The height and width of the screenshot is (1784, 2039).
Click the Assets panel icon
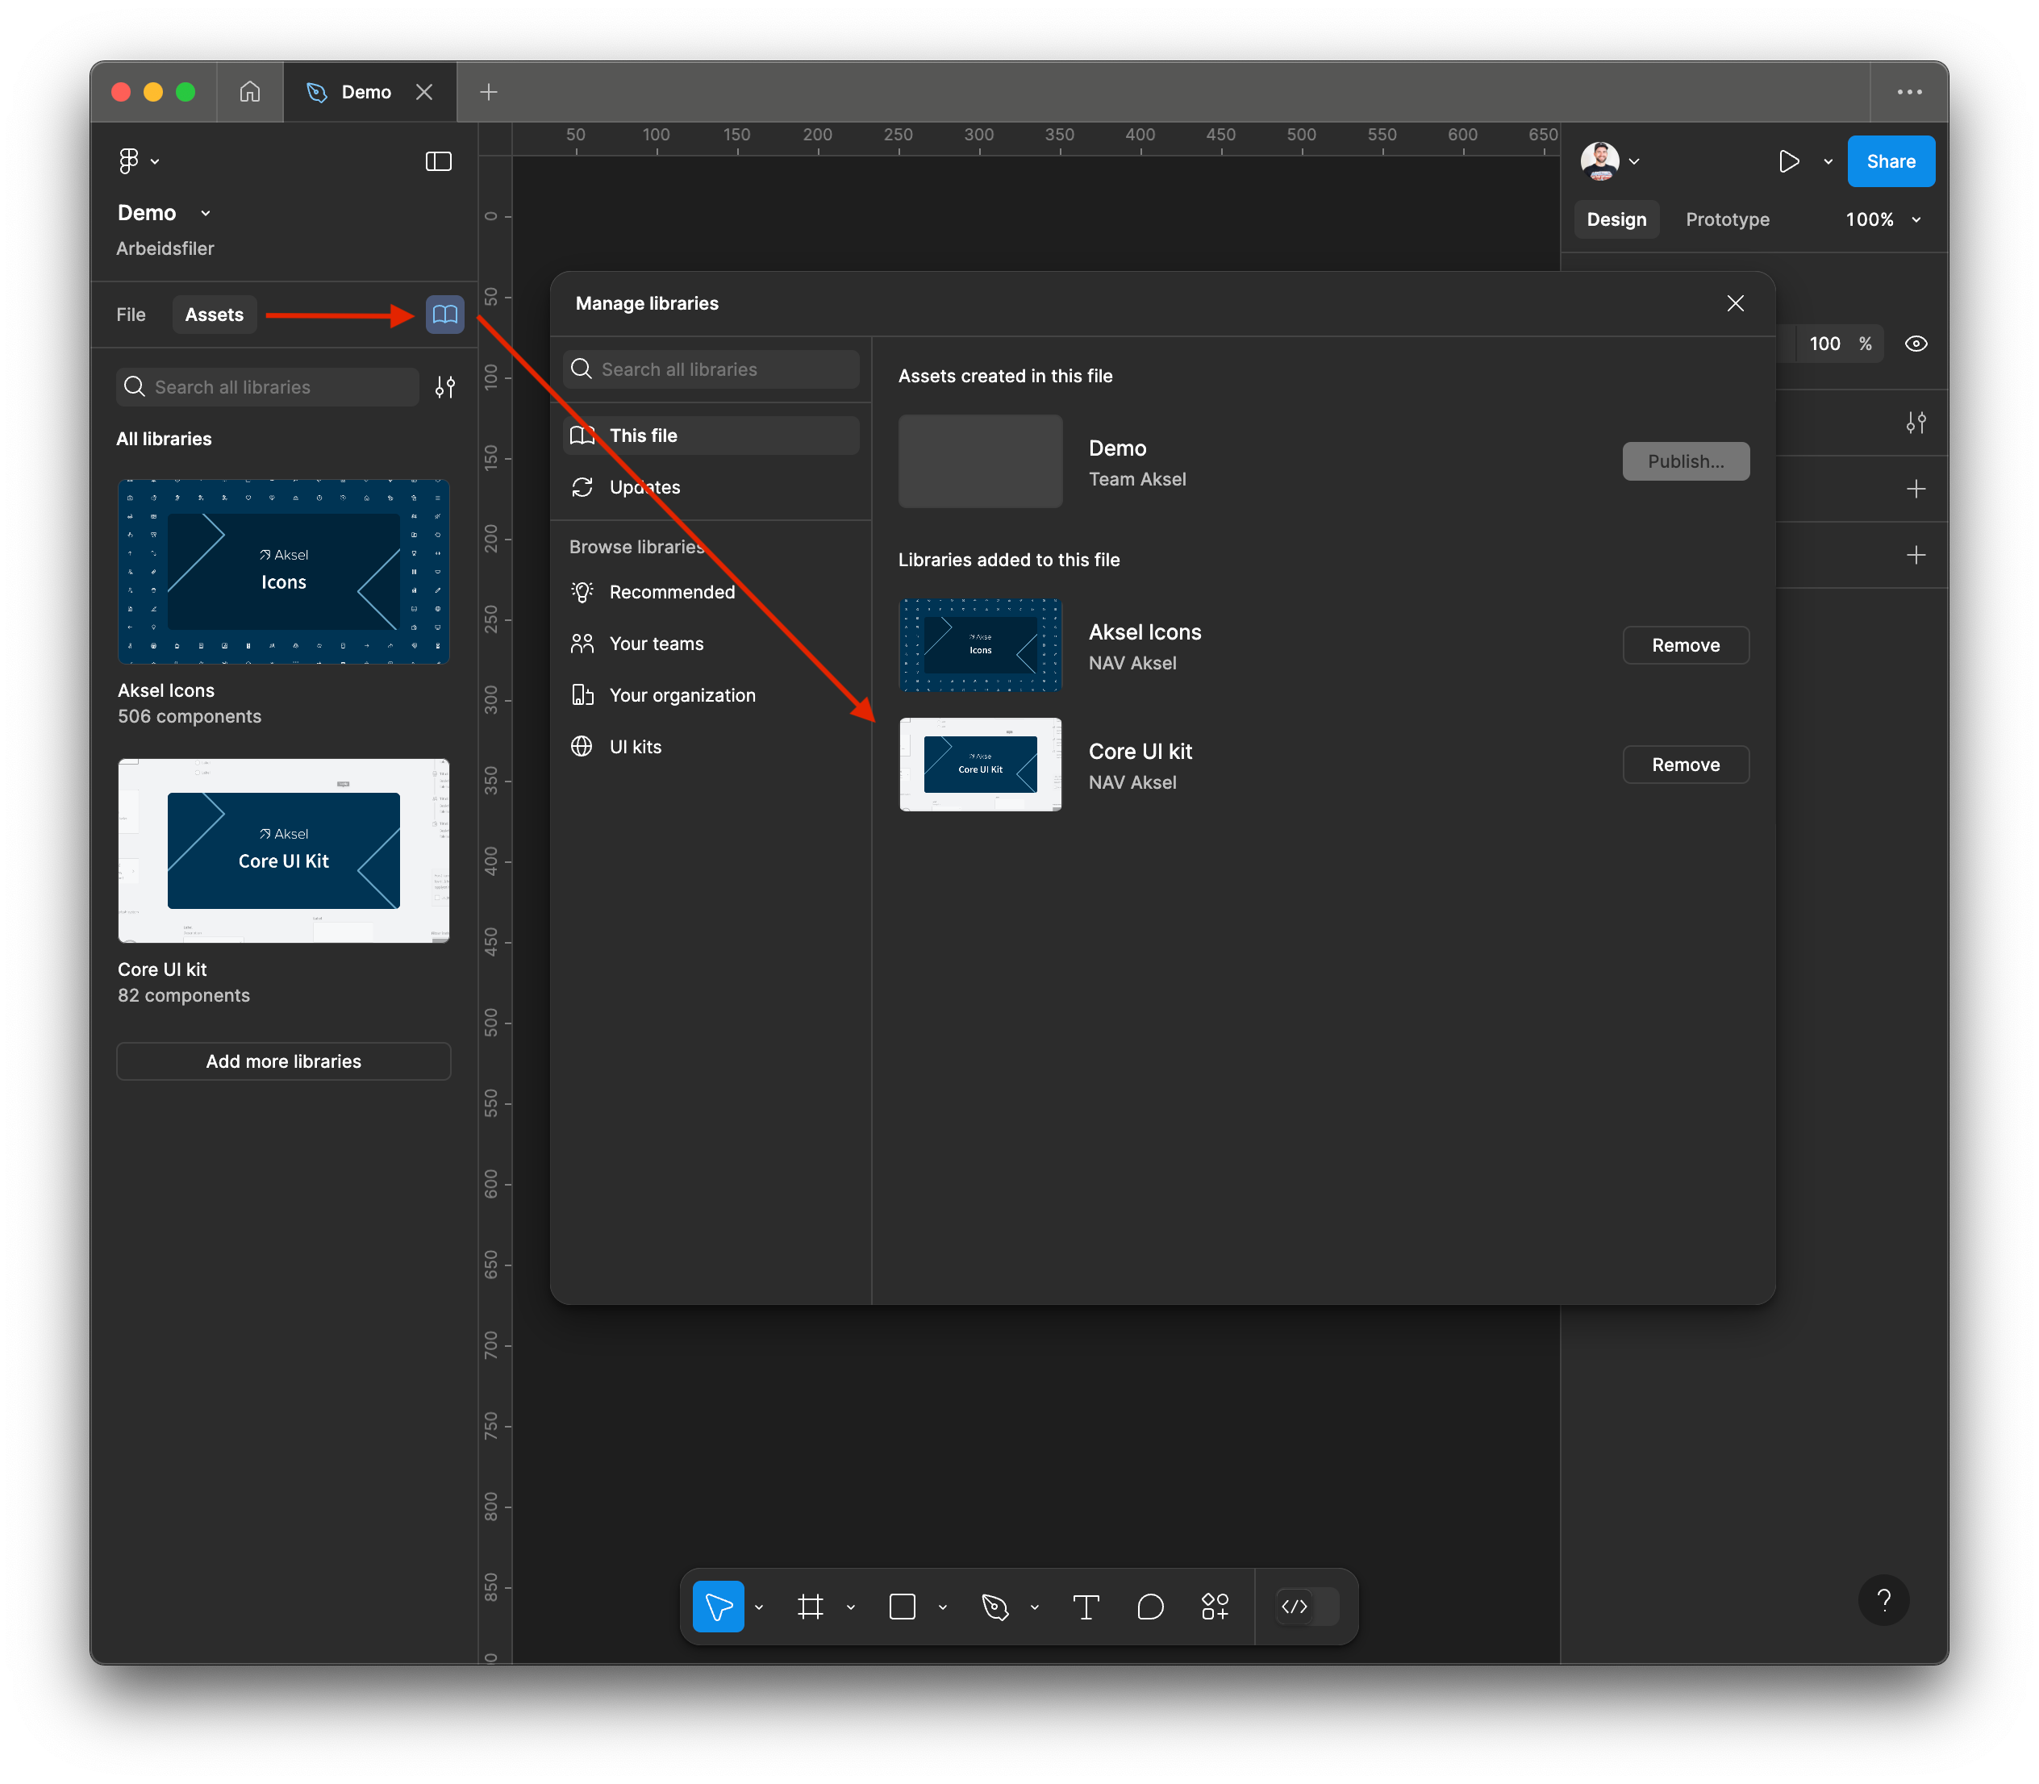click(x=442, y=315)
